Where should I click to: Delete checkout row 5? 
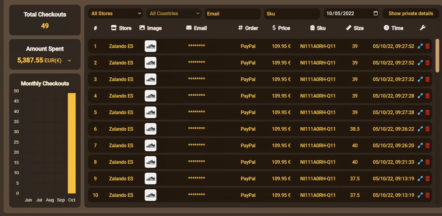(428, 113)
